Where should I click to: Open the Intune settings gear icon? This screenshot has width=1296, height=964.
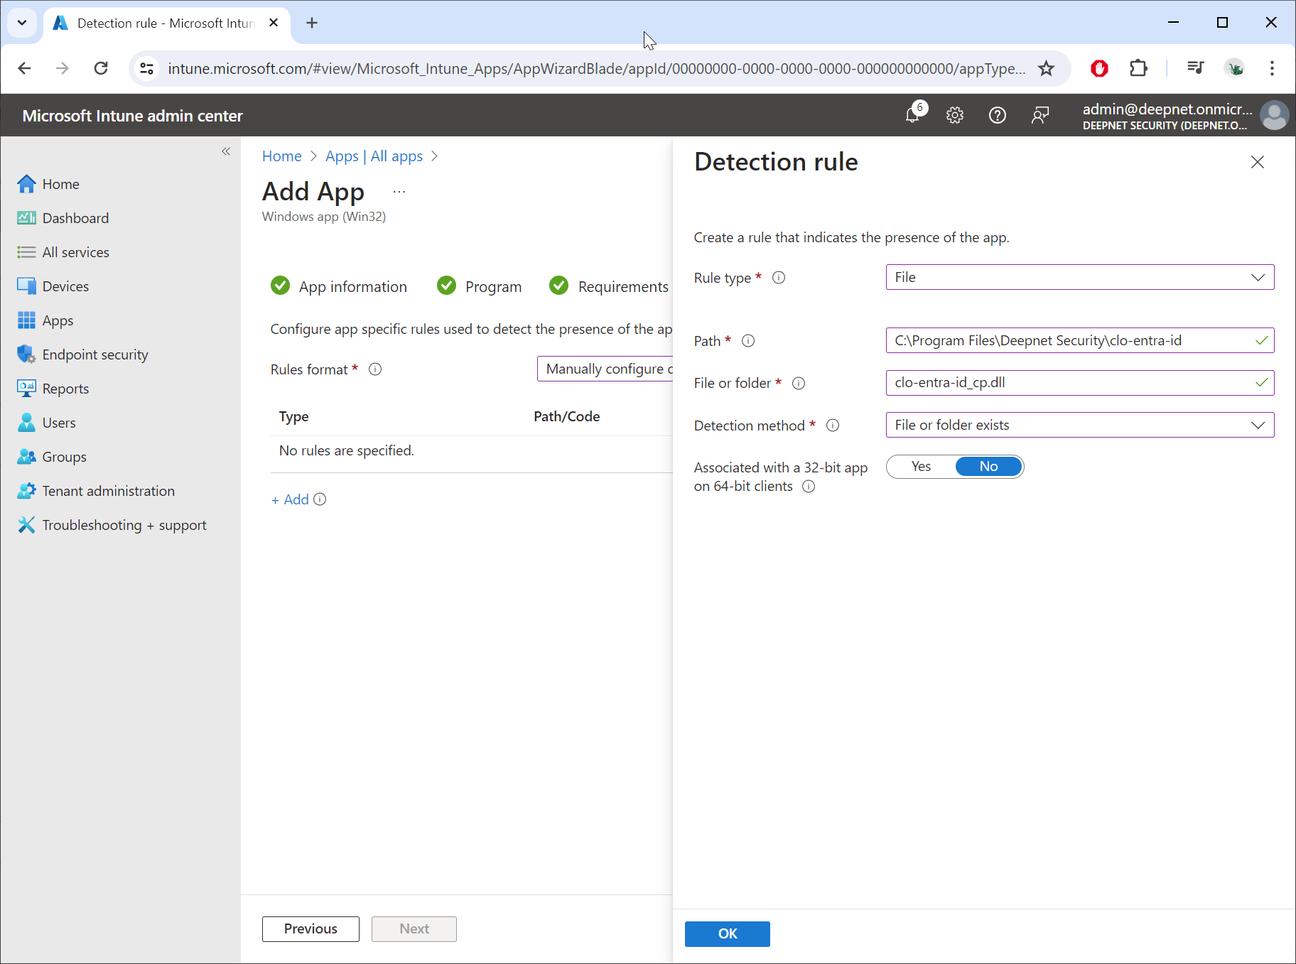click(954, 115)
